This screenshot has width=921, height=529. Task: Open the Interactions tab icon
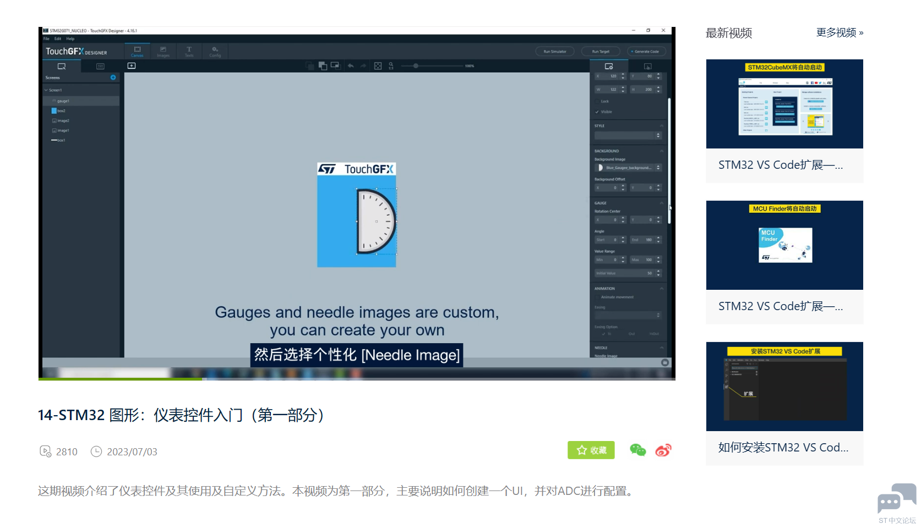647,66
